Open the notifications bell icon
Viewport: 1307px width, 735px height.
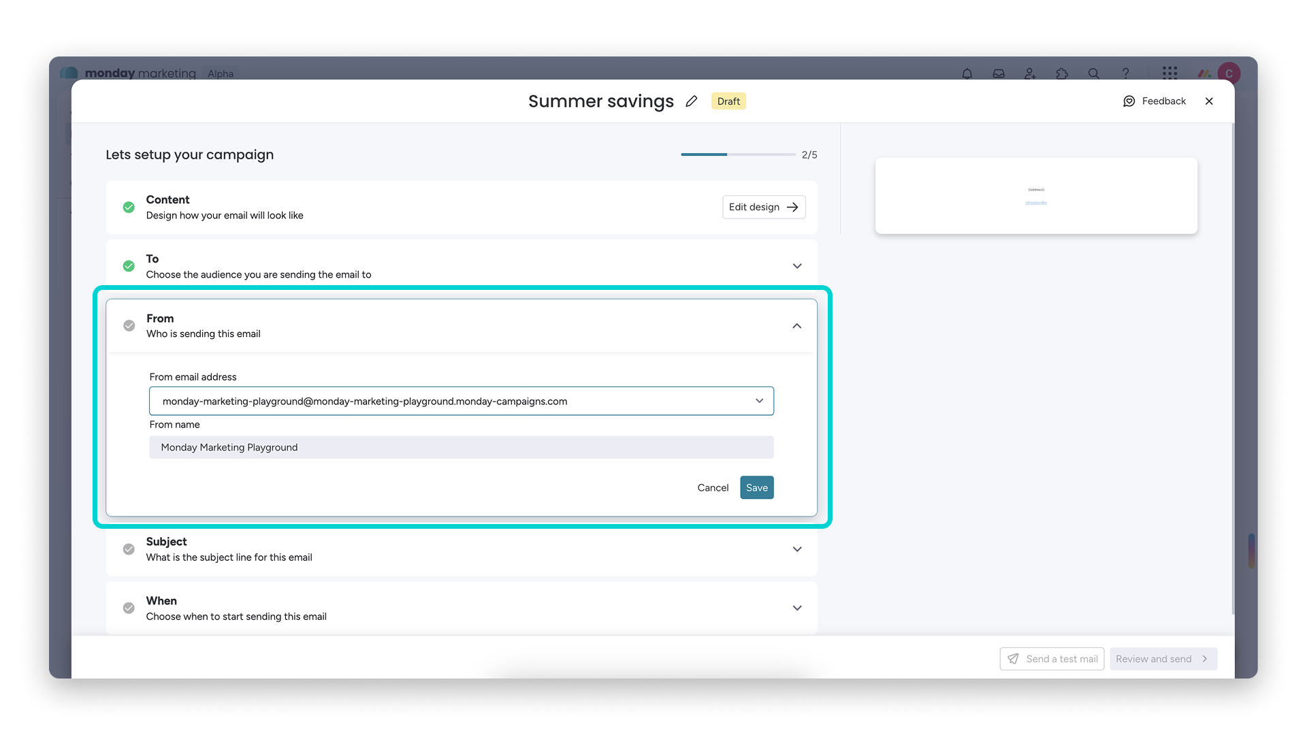pyautogui.click(x=967, y=73)
